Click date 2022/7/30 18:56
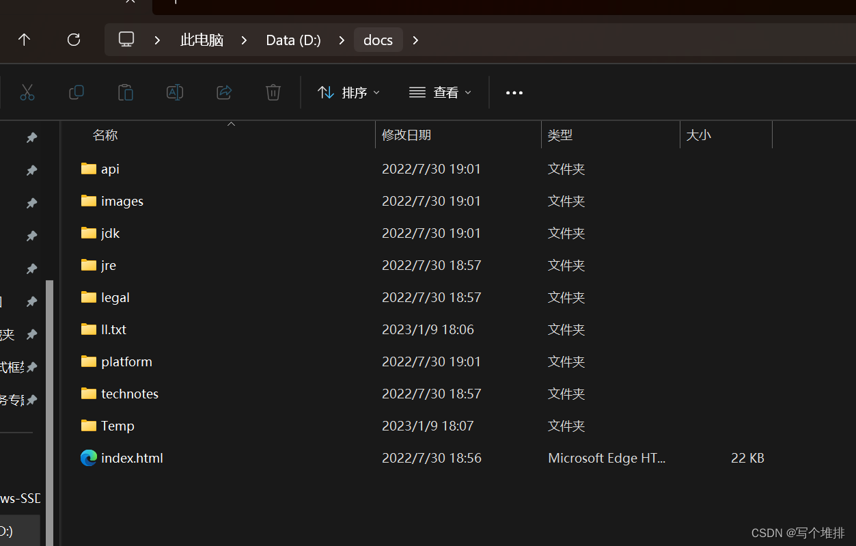The image size is (856, 546). (x=432, y=458)
